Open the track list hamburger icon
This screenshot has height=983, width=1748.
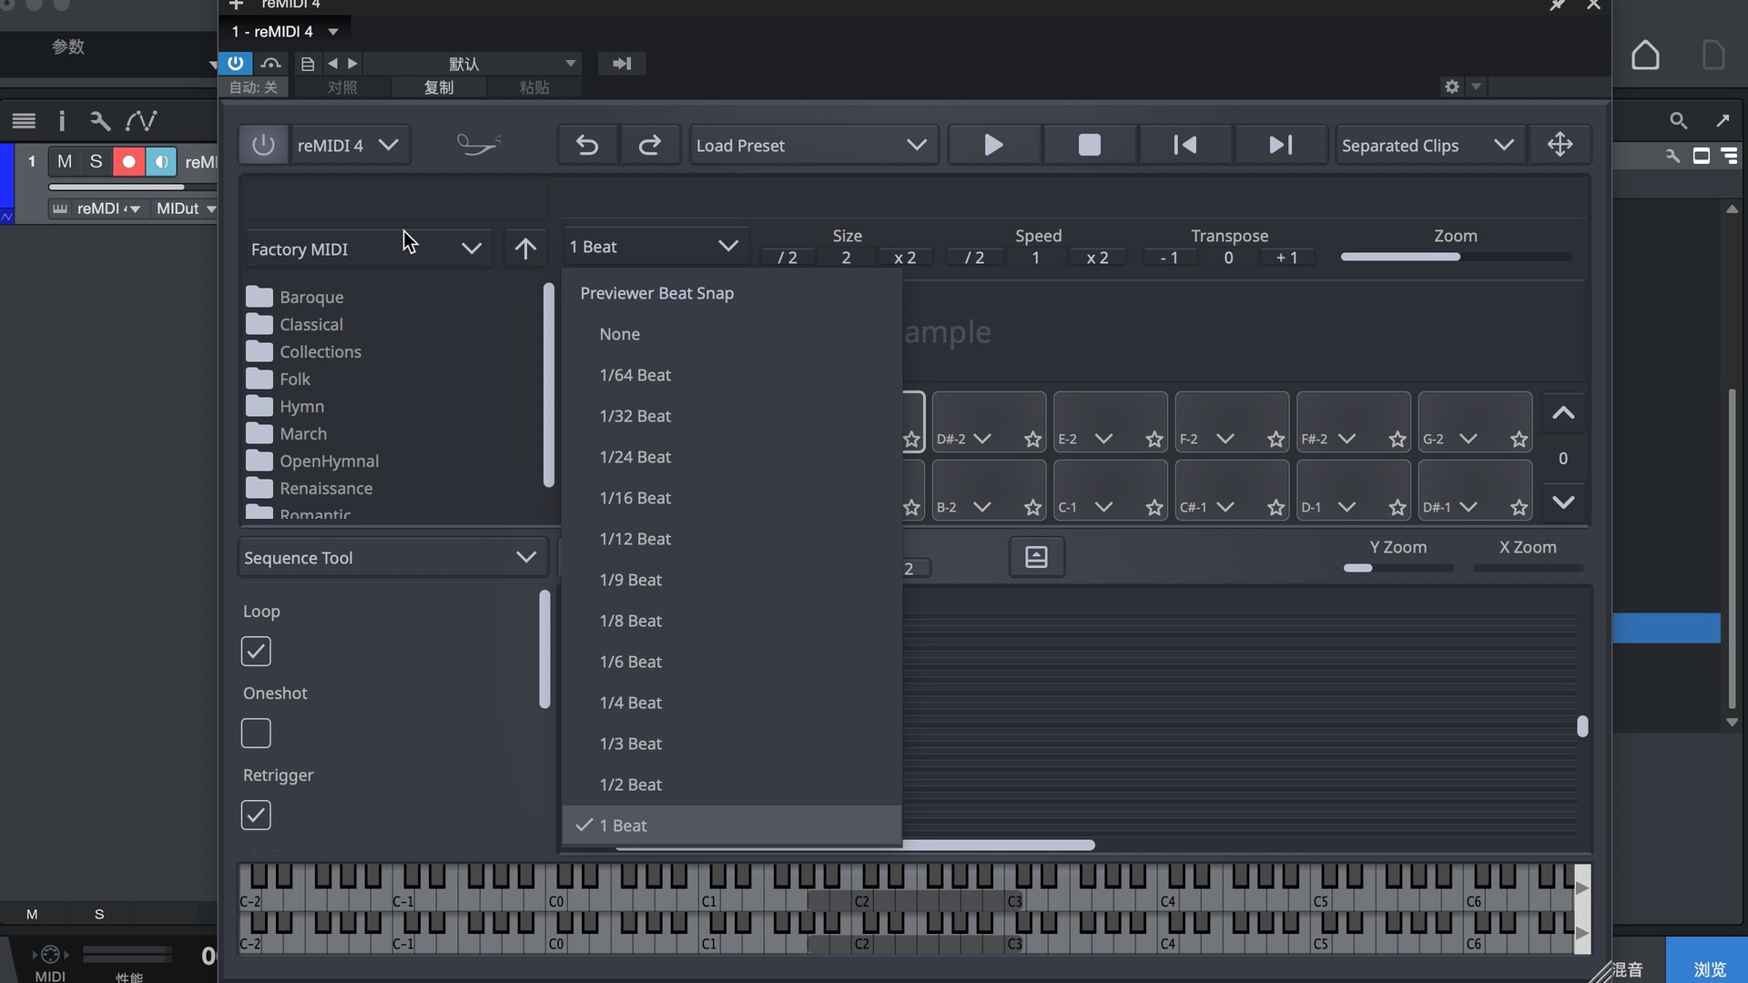pyautogui.click(x=24, y=120)
